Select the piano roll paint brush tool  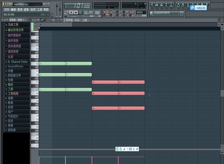click(x=45, y=20)
